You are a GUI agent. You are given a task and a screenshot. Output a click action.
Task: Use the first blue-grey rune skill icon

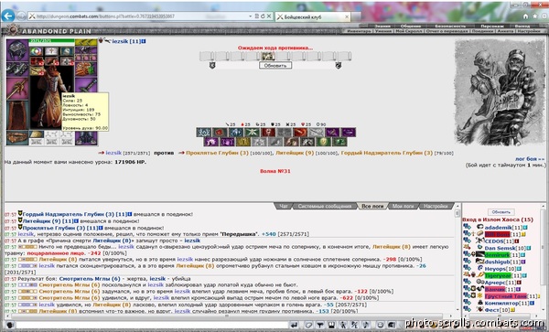point(203,133)
